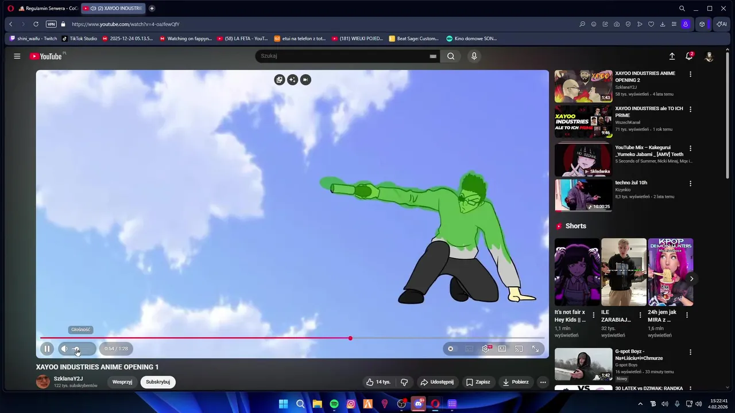Subscribe with the Subskrybuj button
The height and width of the screenshot is (413, 735).
[x=158, y=382]
